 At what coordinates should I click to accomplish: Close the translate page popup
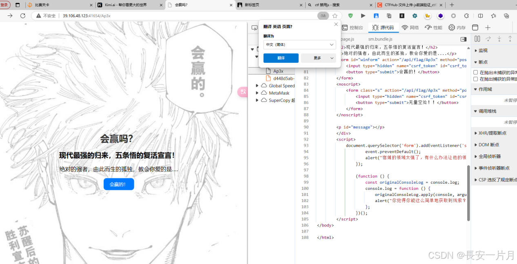[x=336, y=24]
